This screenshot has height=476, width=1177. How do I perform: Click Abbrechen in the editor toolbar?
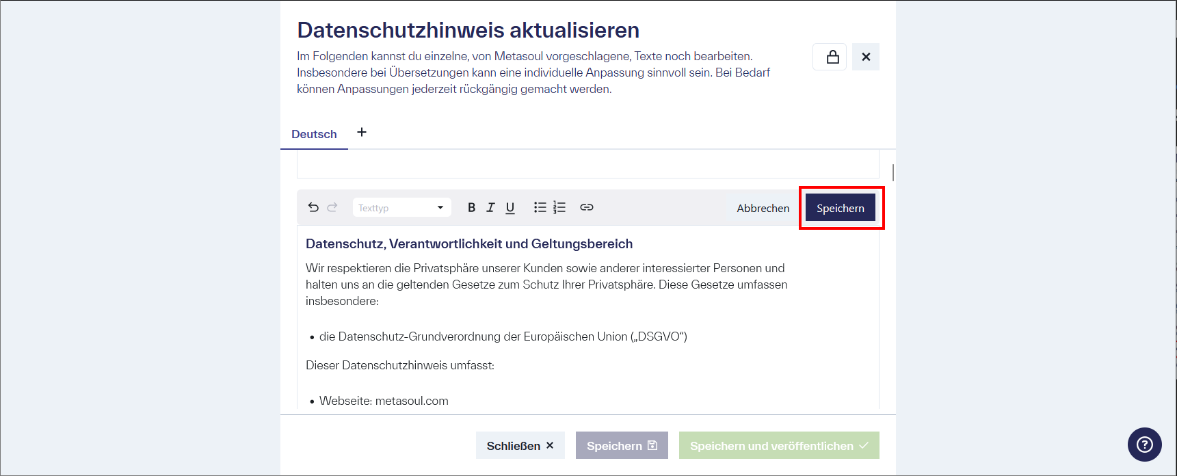pyautogui.click(x=763, y=208)
